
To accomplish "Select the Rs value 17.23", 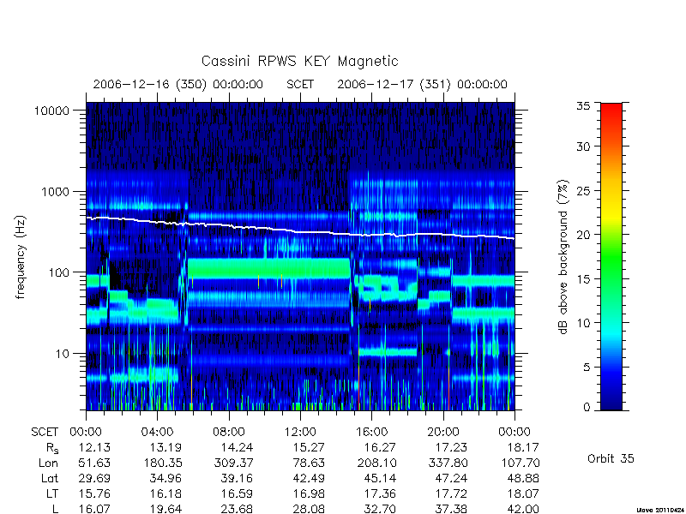I will pos(452,447).
